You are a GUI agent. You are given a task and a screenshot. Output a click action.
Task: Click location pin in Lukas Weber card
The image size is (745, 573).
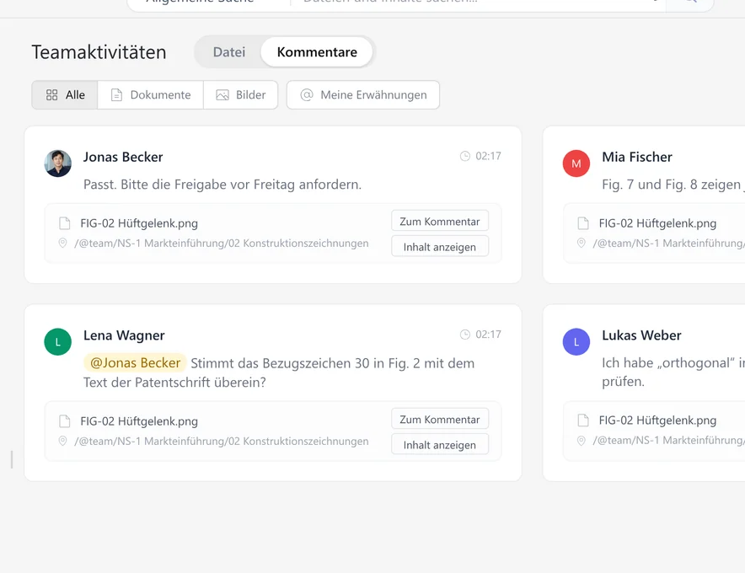(x=581, y=441)
